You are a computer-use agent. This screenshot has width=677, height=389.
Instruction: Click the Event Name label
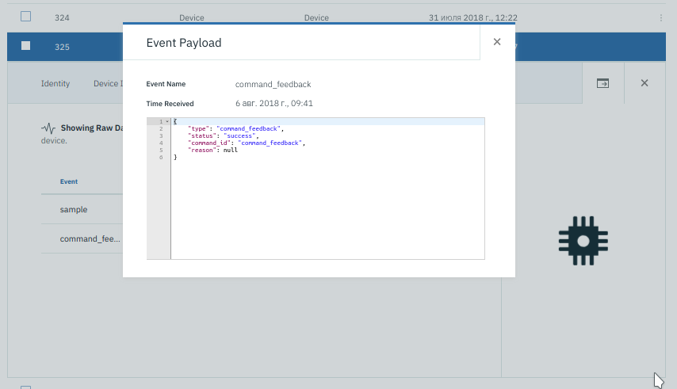point(166,84)
